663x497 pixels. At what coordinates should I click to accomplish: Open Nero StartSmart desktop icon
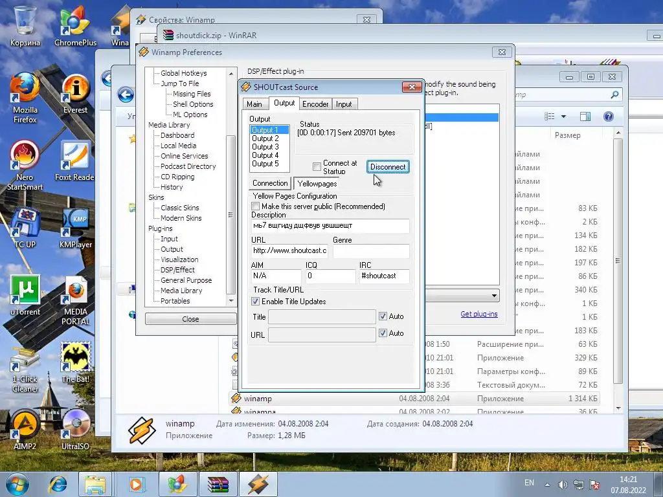pos(25,166)
